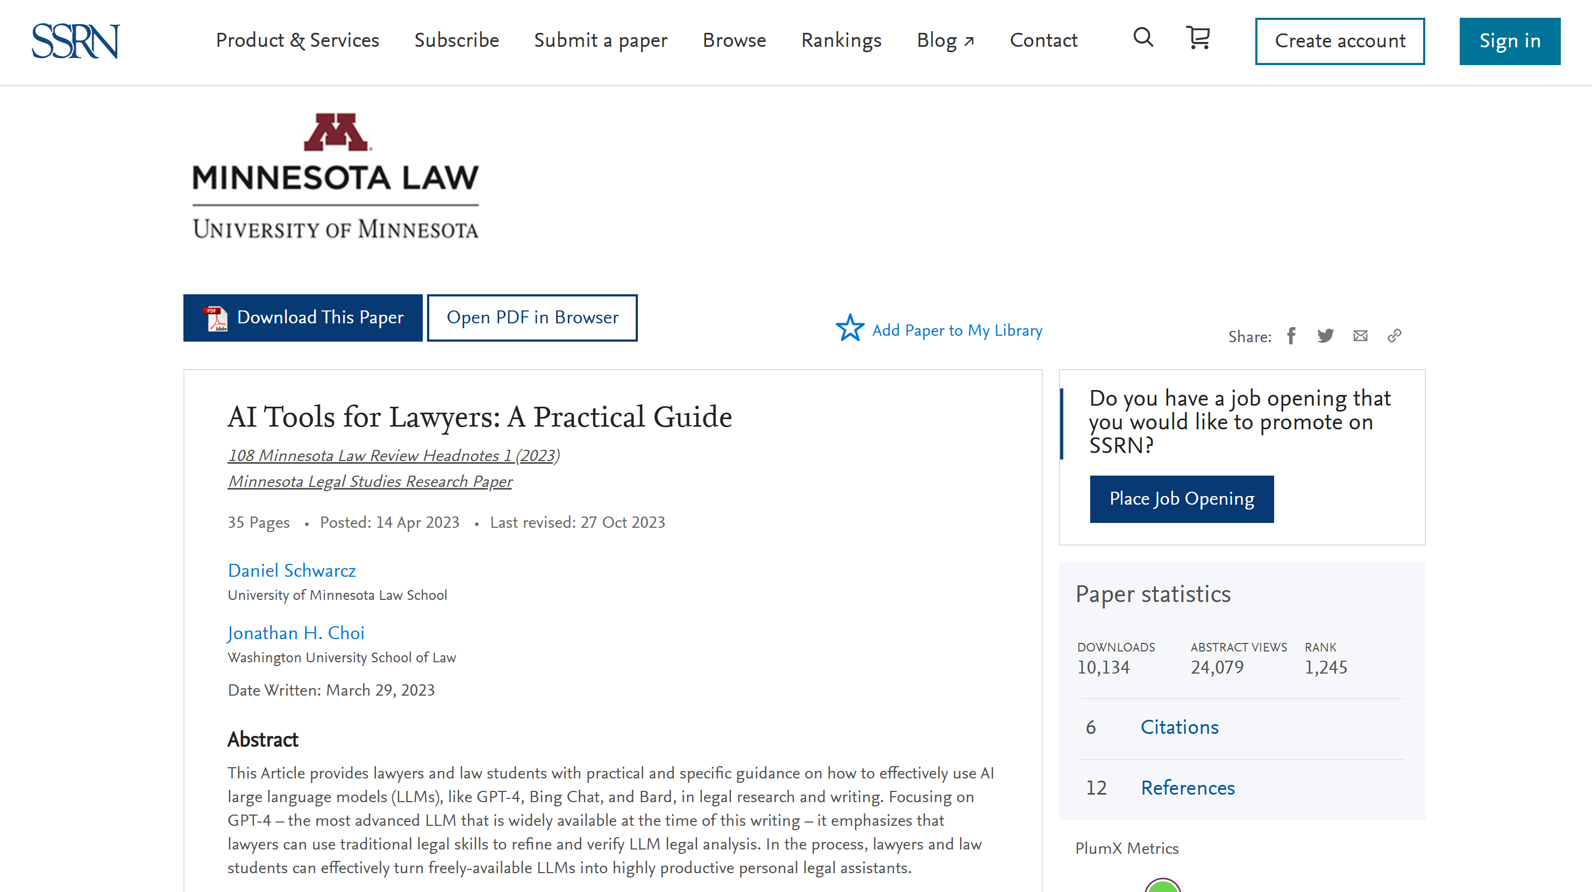This screenshot has height=892, width=1592.
Task: Share the paper on Twitter
Action: click(x=1325, y=336)
